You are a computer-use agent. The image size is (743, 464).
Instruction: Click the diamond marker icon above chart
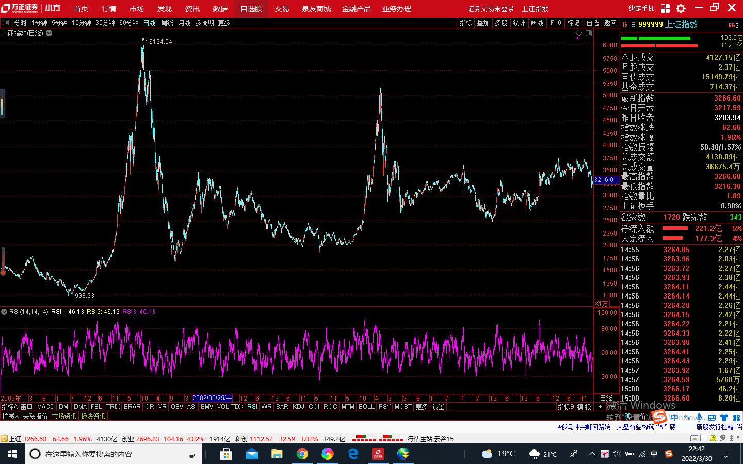(579, 33)
